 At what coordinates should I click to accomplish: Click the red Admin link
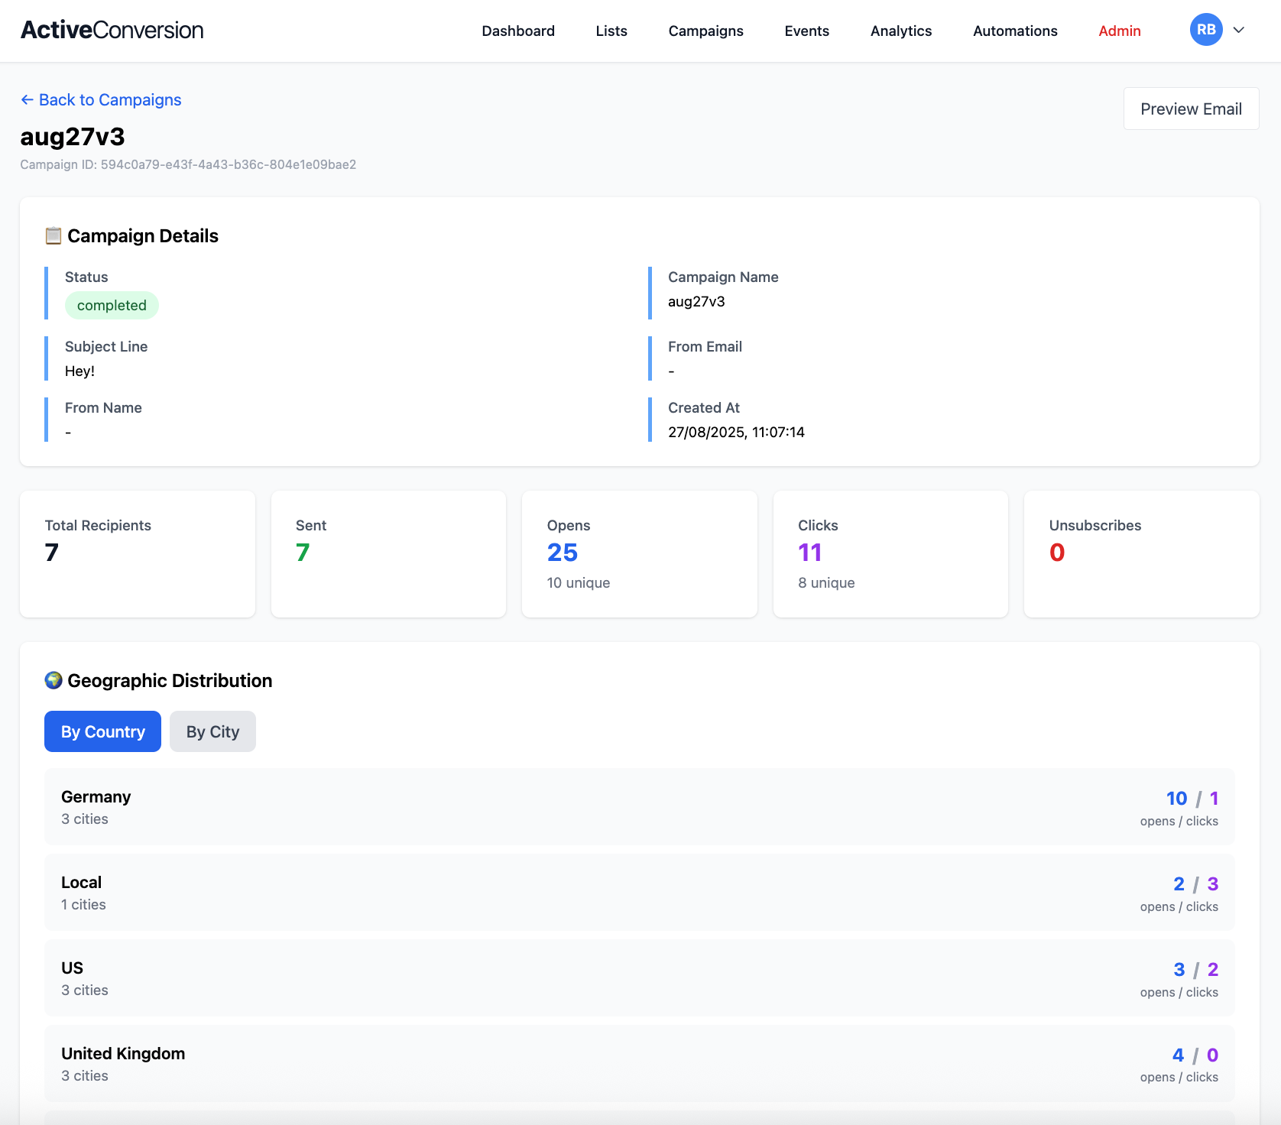coord(1119,31)
